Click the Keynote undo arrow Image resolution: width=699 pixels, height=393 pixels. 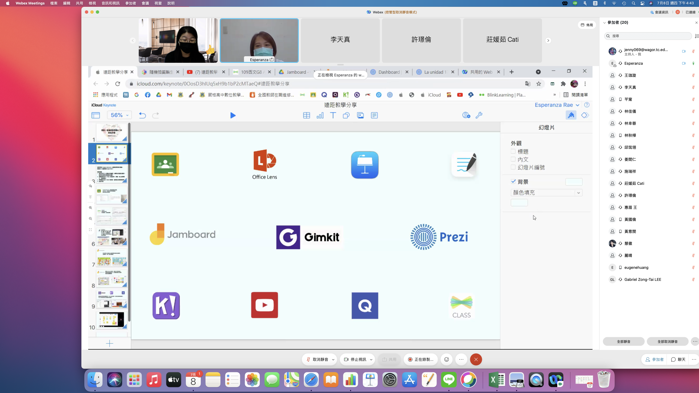pyautogui.click(x=142, y=115)
